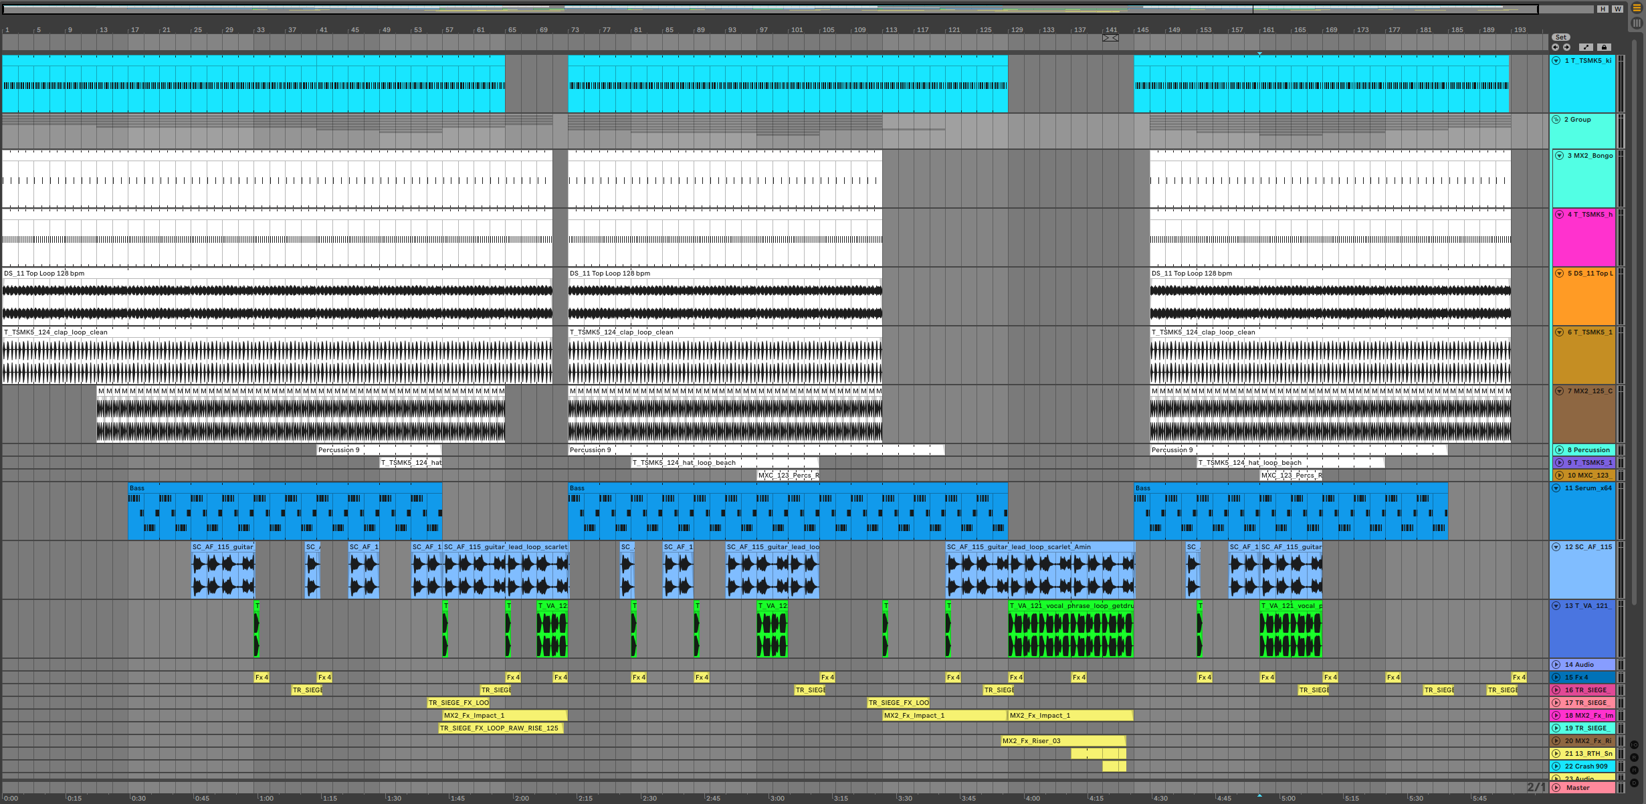Show In/Out section with I-O button
The height and width of the screenshot is (804, 1646).
point(1634,745)
